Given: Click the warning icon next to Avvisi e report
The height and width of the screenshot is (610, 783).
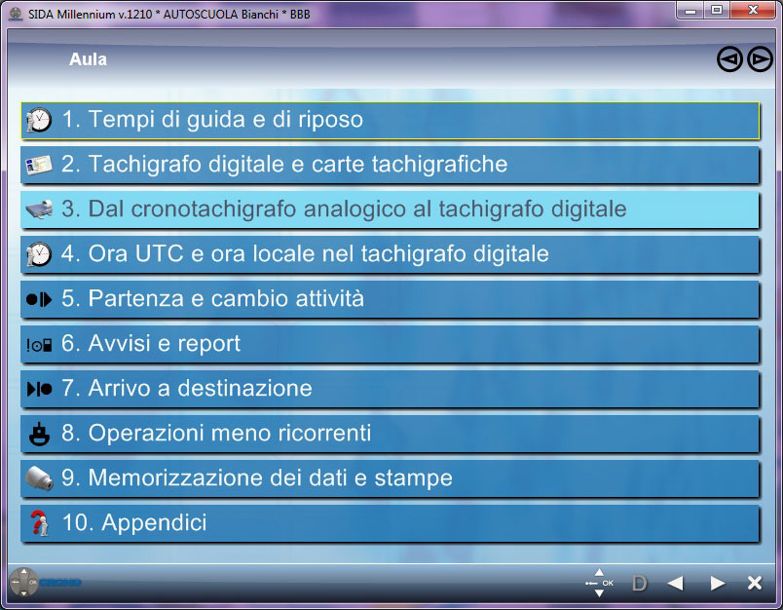Looking at the screenshot, I should [x=39, y=344].
